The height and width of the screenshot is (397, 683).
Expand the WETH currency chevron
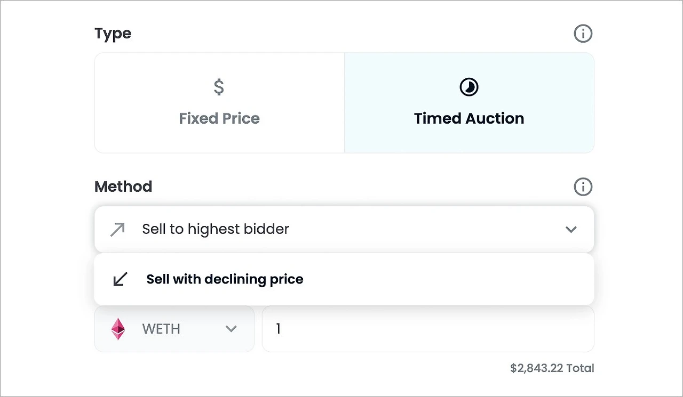point(231,329)
